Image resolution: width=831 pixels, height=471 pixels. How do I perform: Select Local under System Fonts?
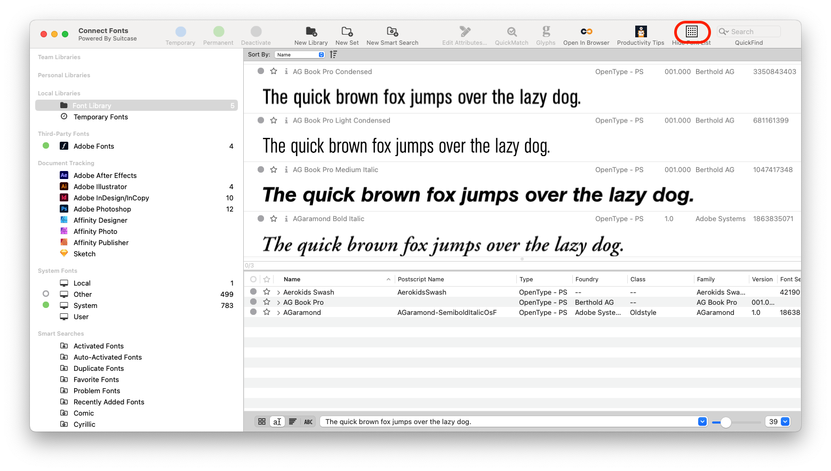82,283
